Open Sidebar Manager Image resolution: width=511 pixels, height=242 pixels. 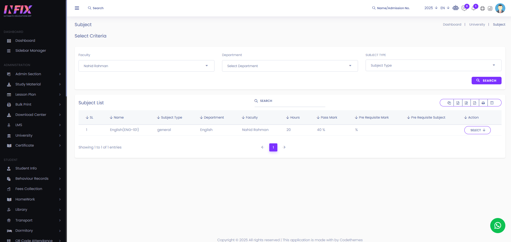30,51
